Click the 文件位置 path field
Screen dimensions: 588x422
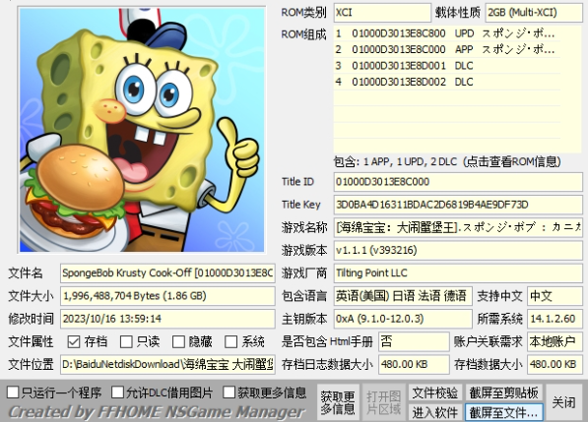tap(167, 364)
